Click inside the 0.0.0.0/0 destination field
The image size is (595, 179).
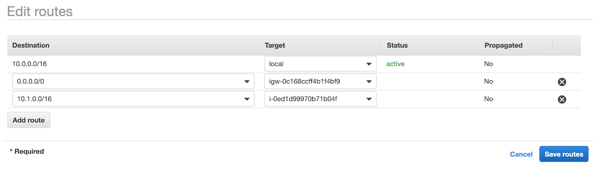pyautogui.click(x=133, y=81)
